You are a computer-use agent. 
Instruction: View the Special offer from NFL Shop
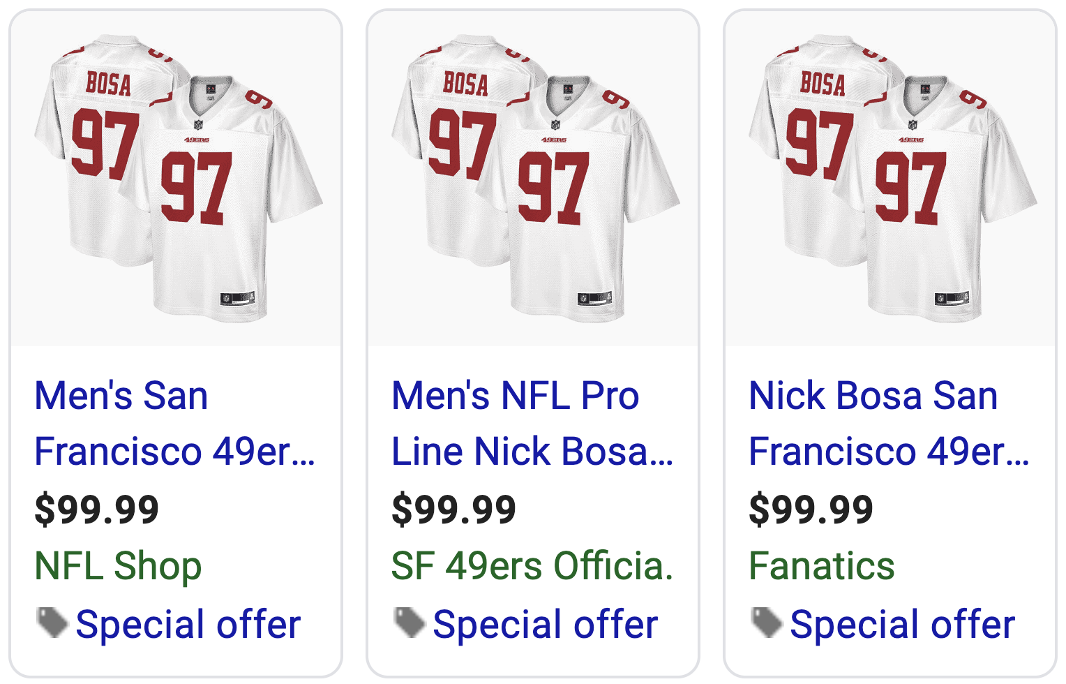pyautogui.click(x=188, y=624)
